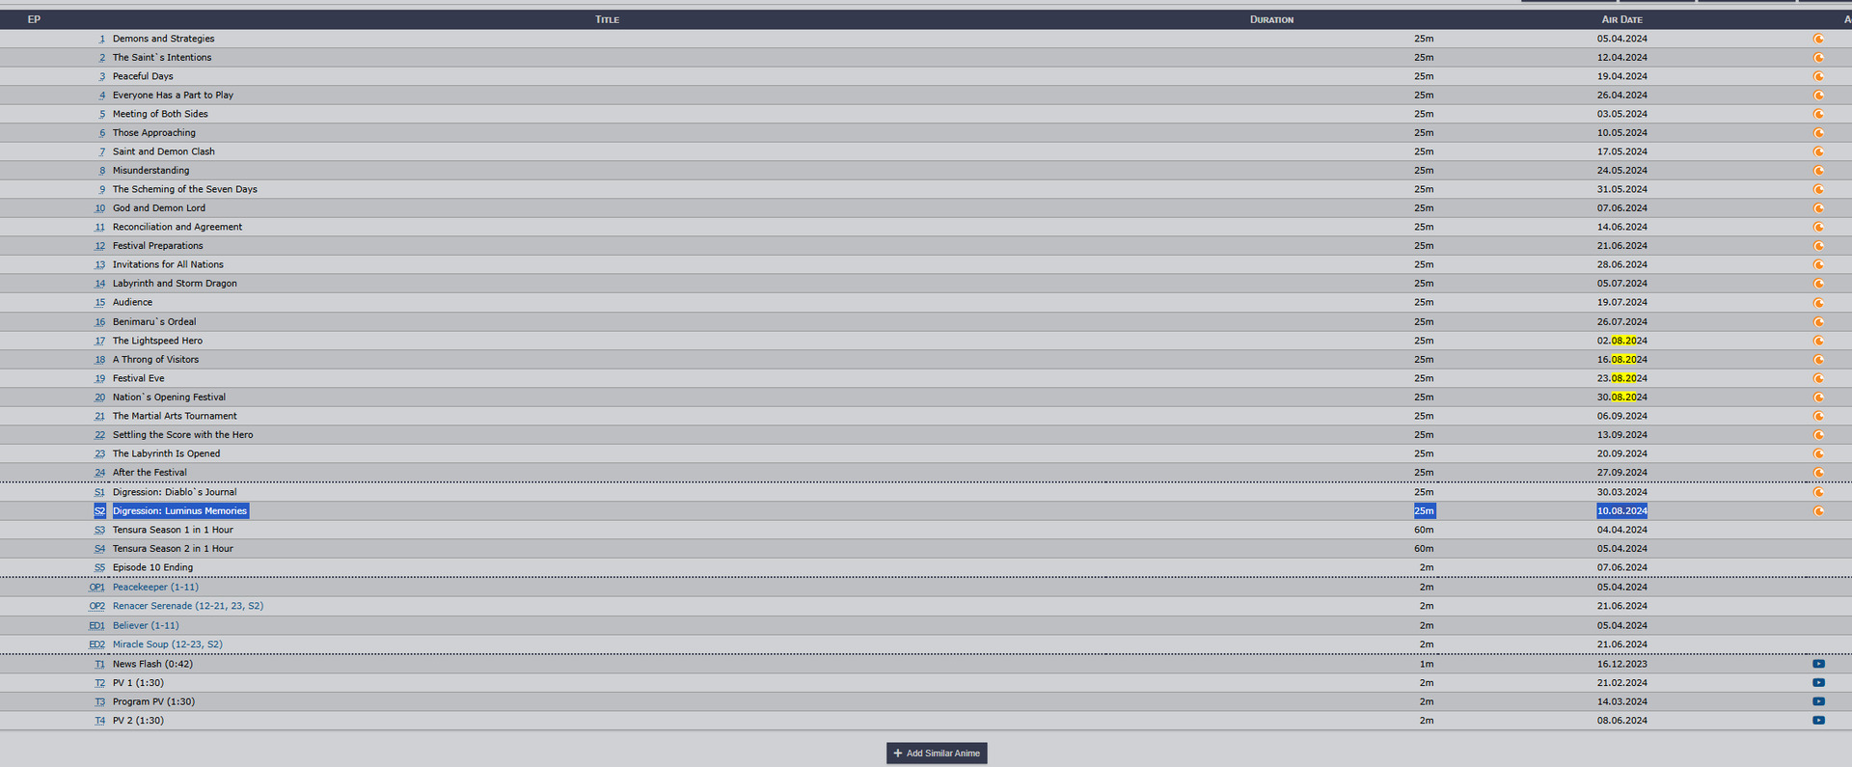This screenshot has width=1852, height=767.
Task: Click the Title column header
Action: [x=607, y=19]
